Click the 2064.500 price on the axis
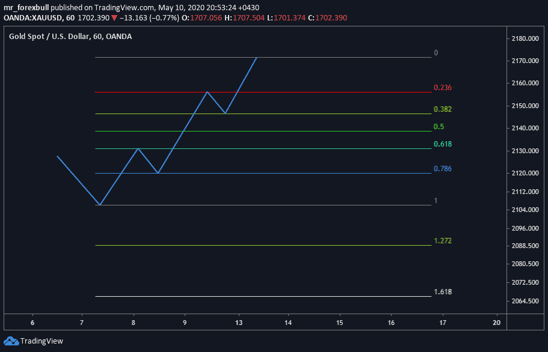Image resolution: width=548 pixels, height=352 pixels. point(525,302)
